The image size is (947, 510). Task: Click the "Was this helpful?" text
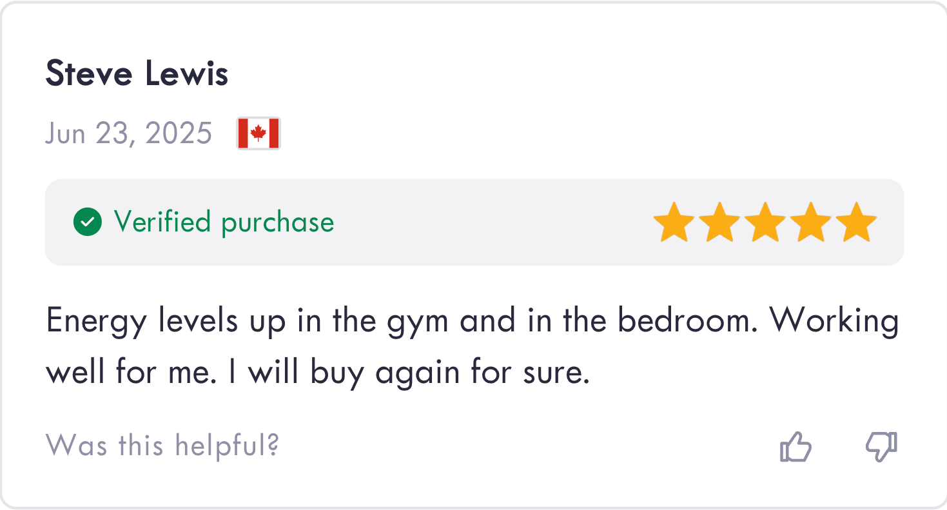(x=162, y=446)
